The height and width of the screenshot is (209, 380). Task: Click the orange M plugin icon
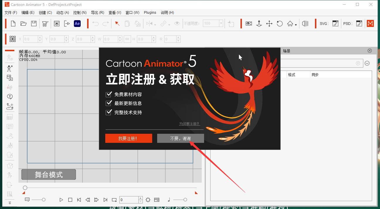click(370, 24)
